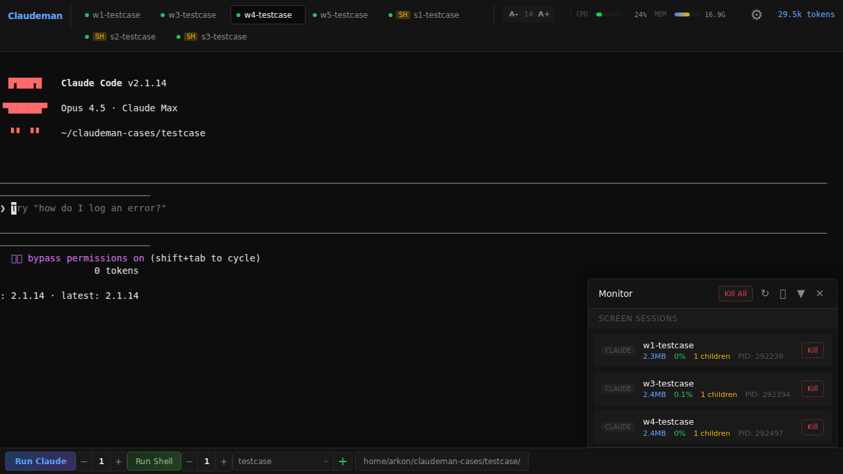Click the ~/claudeman-cases/testcase terminal path

133,133
